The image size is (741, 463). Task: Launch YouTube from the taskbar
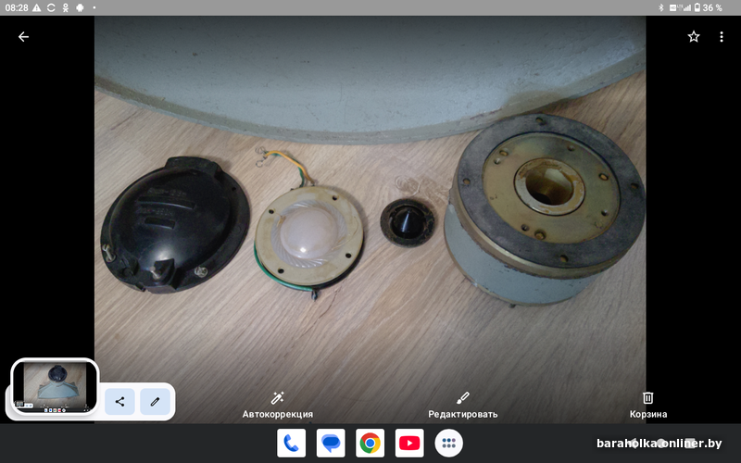pyautogui.click(x=409, y=444)
